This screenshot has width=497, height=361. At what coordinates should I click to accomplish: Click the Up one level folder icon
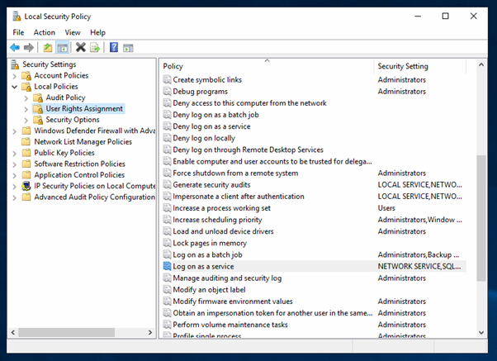click(48, 48)
